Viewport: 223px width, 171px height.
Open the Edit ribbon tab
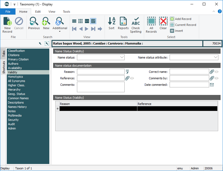(38, 12)
